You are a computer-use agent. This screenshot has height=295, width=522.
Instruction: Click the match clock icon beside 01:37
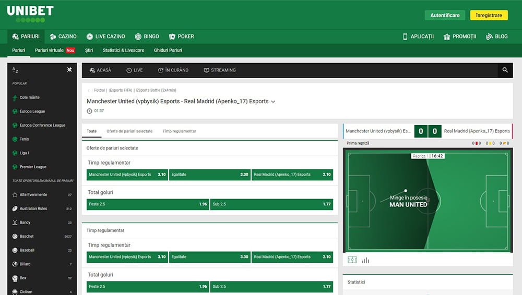[89, 110]
